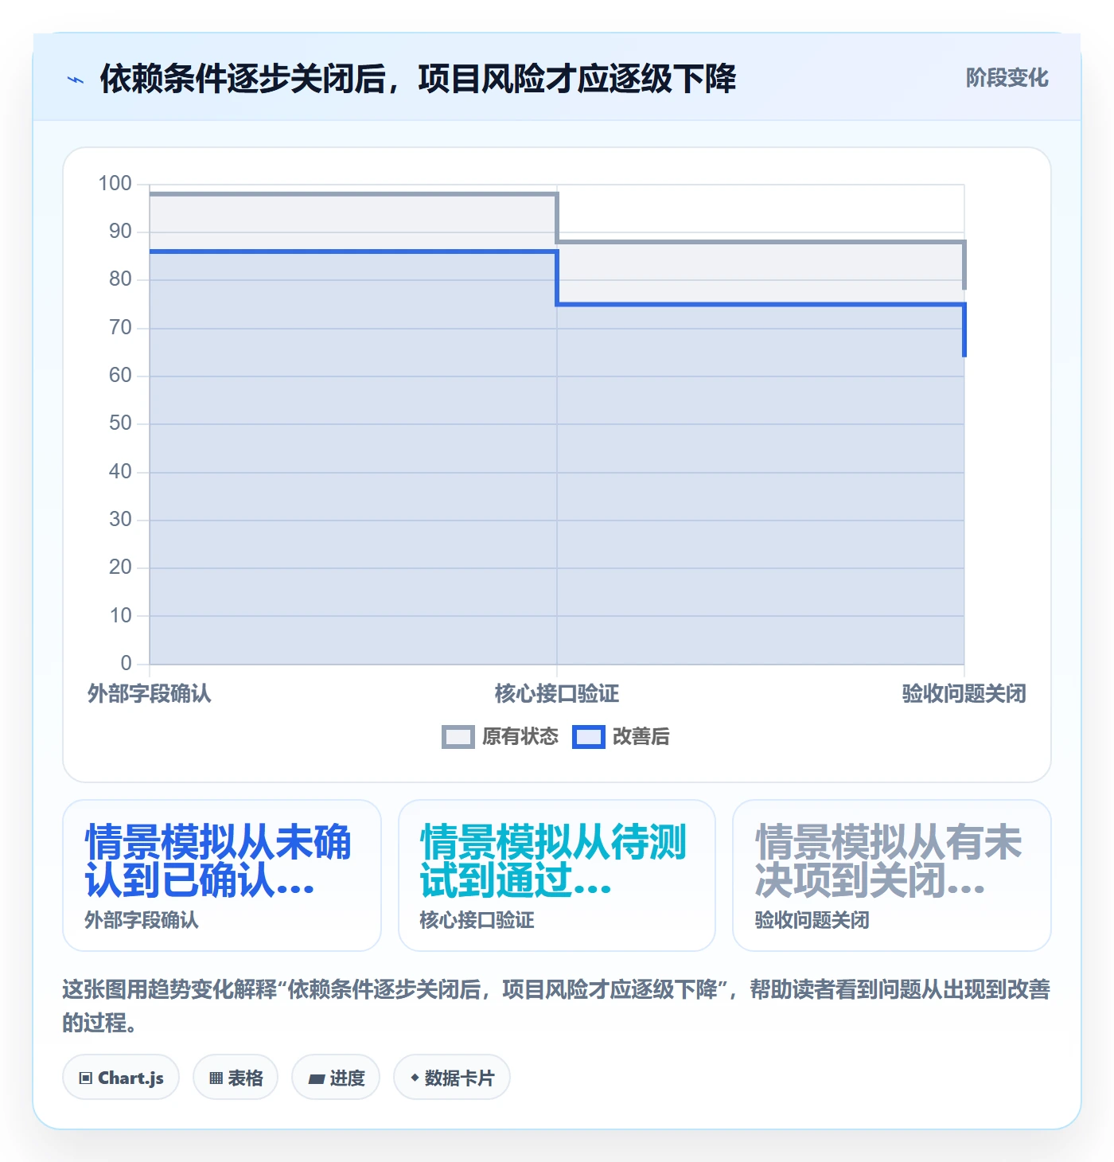Click the grid icon in the 表格 tag

click(x=216, y=1078)
